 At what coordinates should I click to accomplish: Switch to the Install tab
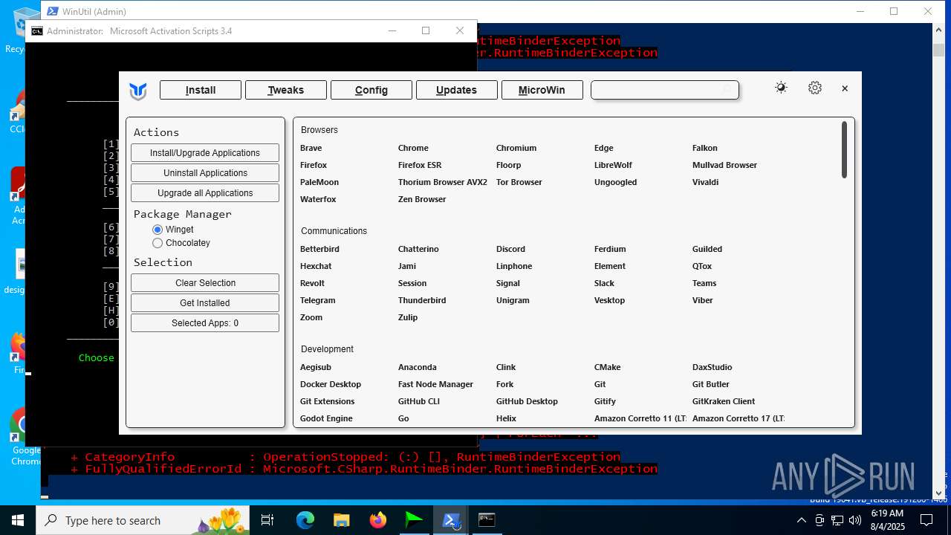click(201, 90)
